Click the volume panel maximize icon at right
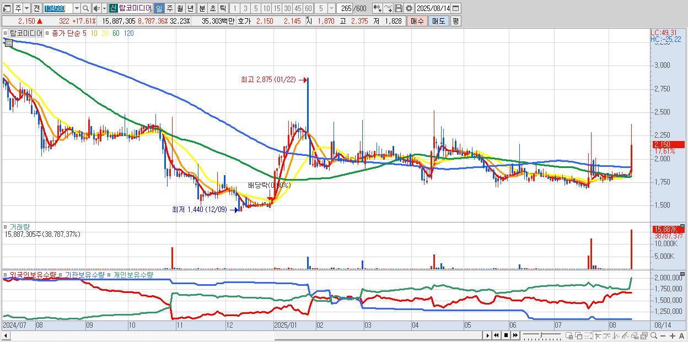Viewport: 688px width, 342px height. click(682, 226)
